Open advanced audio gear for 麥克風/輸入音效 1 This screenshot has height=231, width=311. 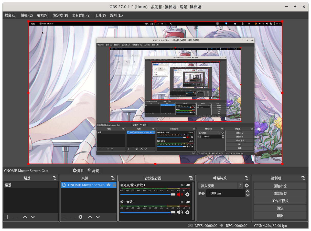click(188, 194)
